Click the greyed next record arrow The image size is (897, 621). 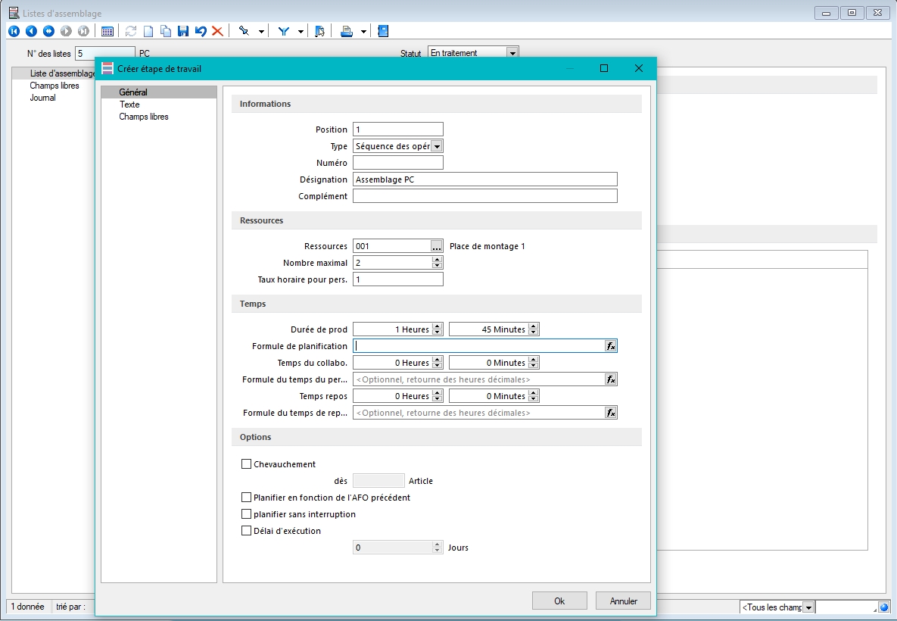67,31
